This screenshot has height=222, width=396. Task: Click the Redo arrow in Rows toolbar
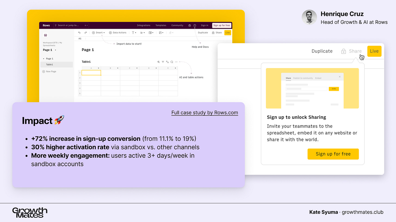pyautogui.click(x=86, y=33)
